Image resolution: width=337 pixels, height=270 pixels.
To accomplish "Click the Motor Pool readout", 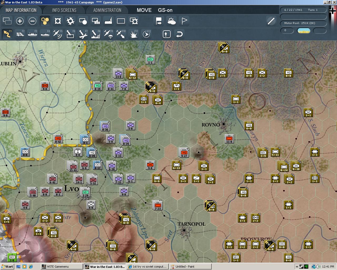I will [303, 23].
